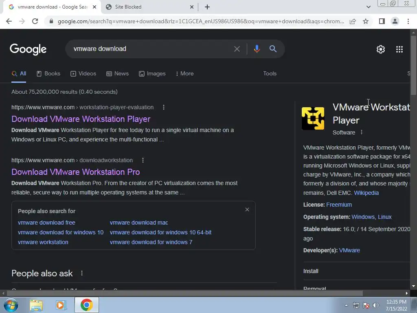Click the horizontal page scrollbar

pos(185,293)
